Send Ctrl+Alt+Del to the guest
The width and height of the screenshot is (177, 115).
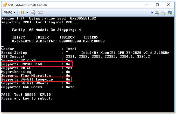coord(33,13)
